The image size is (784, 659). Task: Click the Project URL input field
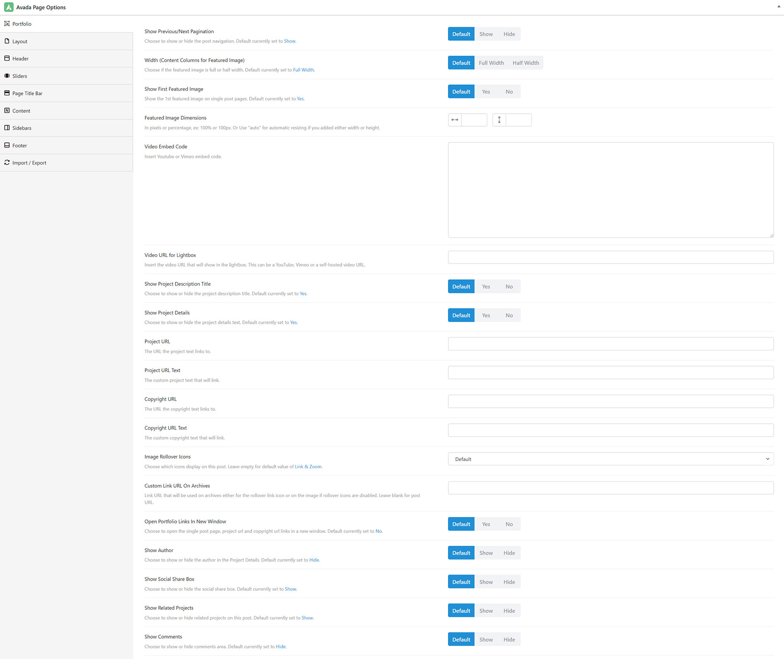(611, 344)
